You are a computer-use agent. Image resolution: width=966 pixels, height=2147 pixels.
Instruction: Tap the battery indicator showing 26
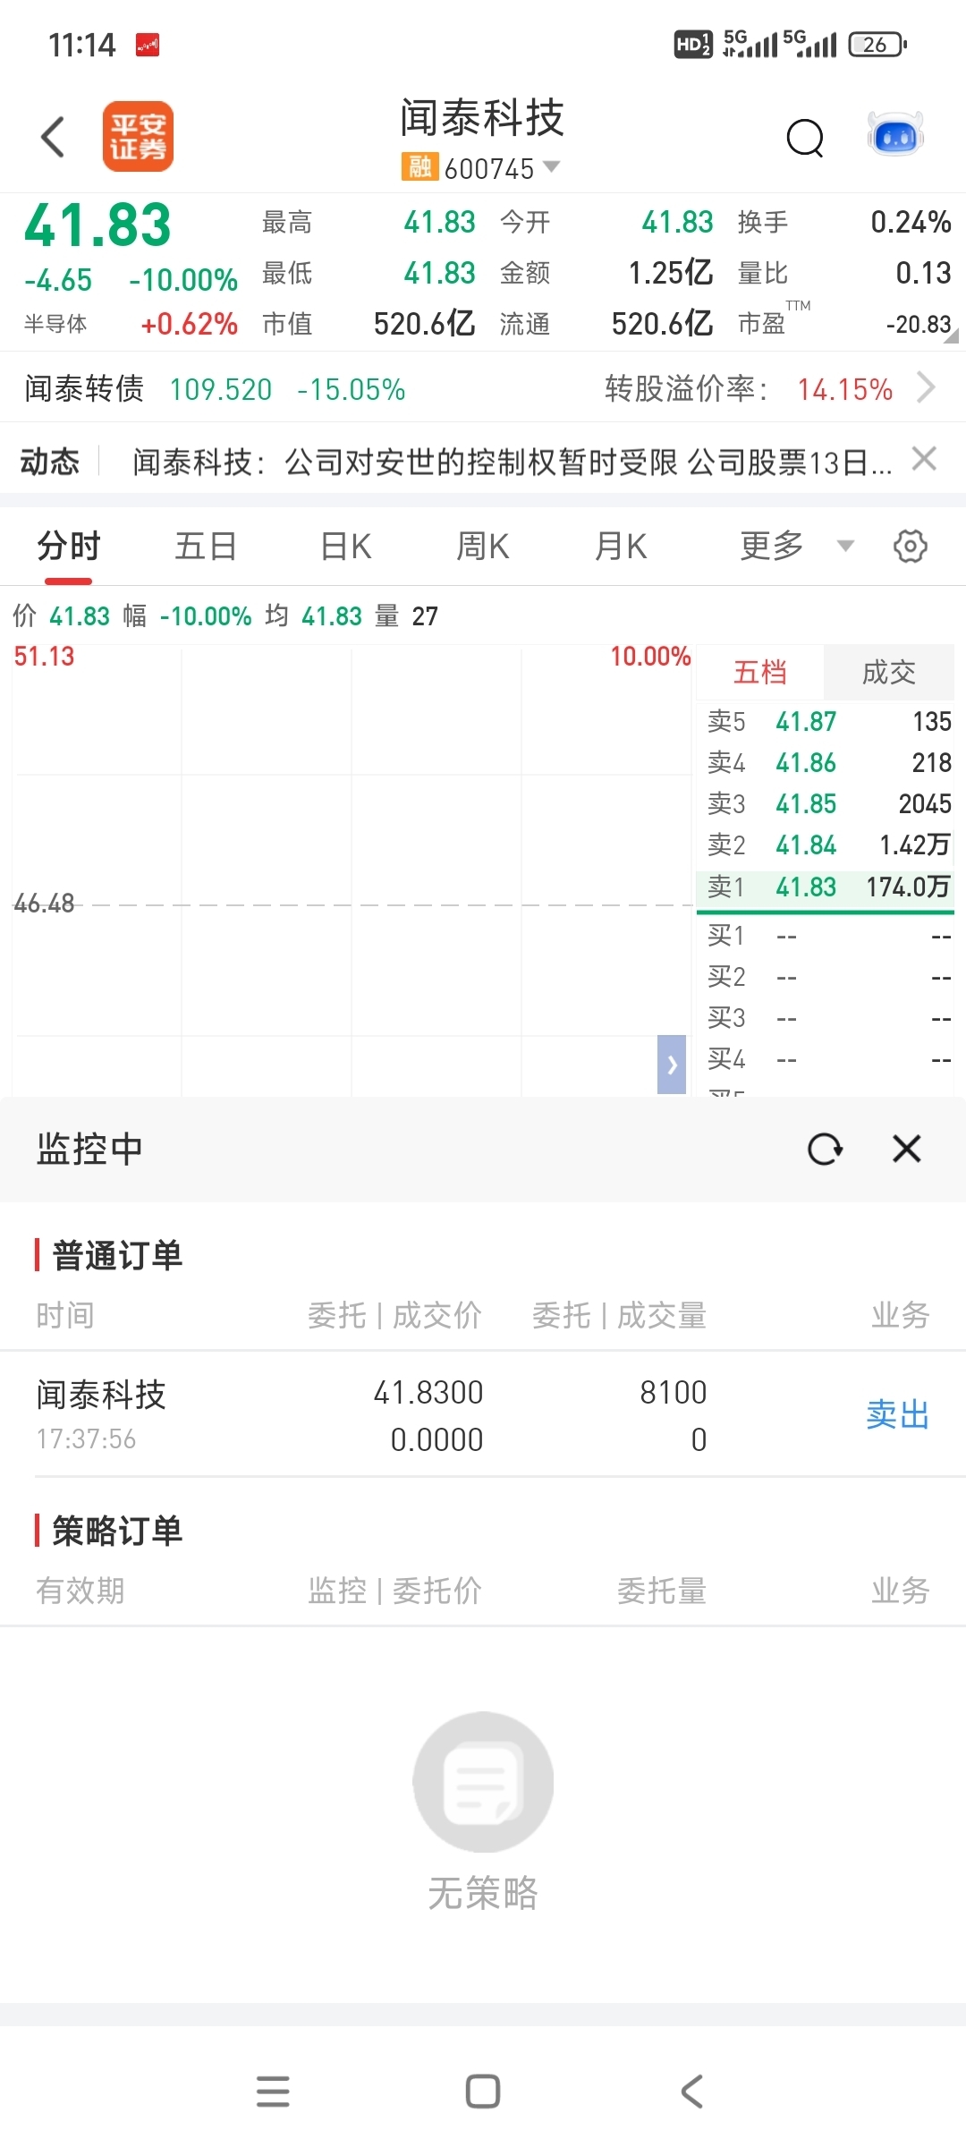[x=877, y=44]
